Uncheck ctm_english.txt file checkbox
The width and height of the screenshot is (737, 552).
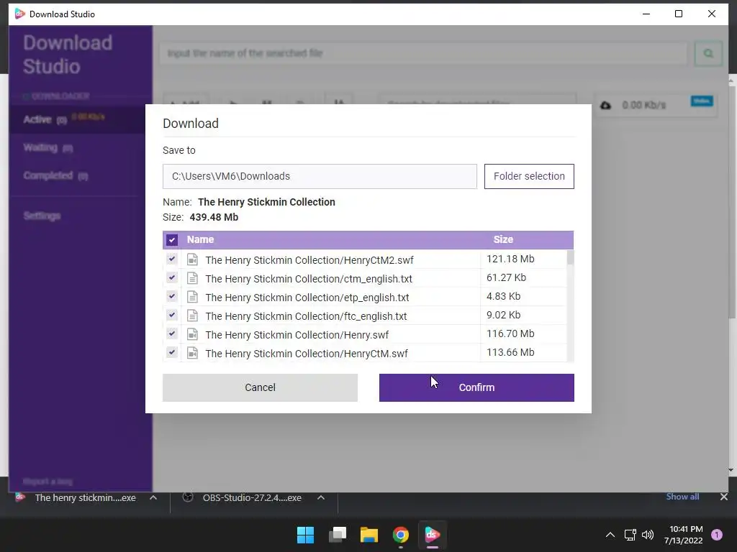(171, 278)
